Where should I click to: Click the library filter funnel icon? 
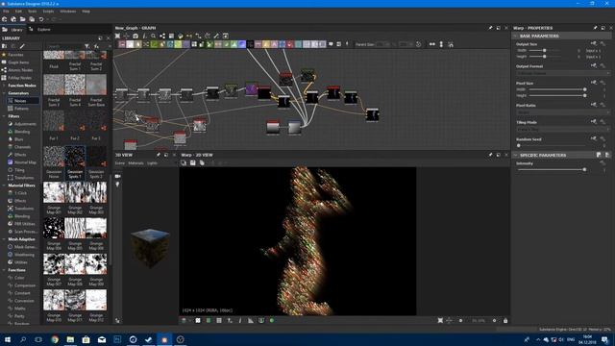click(x=86, y=46)
